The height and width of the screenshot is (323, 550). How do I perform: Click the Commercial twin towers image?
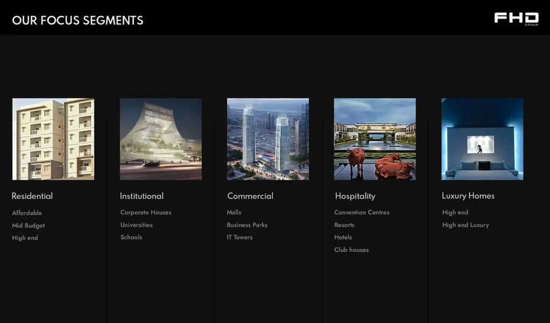[x=267, y=139]
